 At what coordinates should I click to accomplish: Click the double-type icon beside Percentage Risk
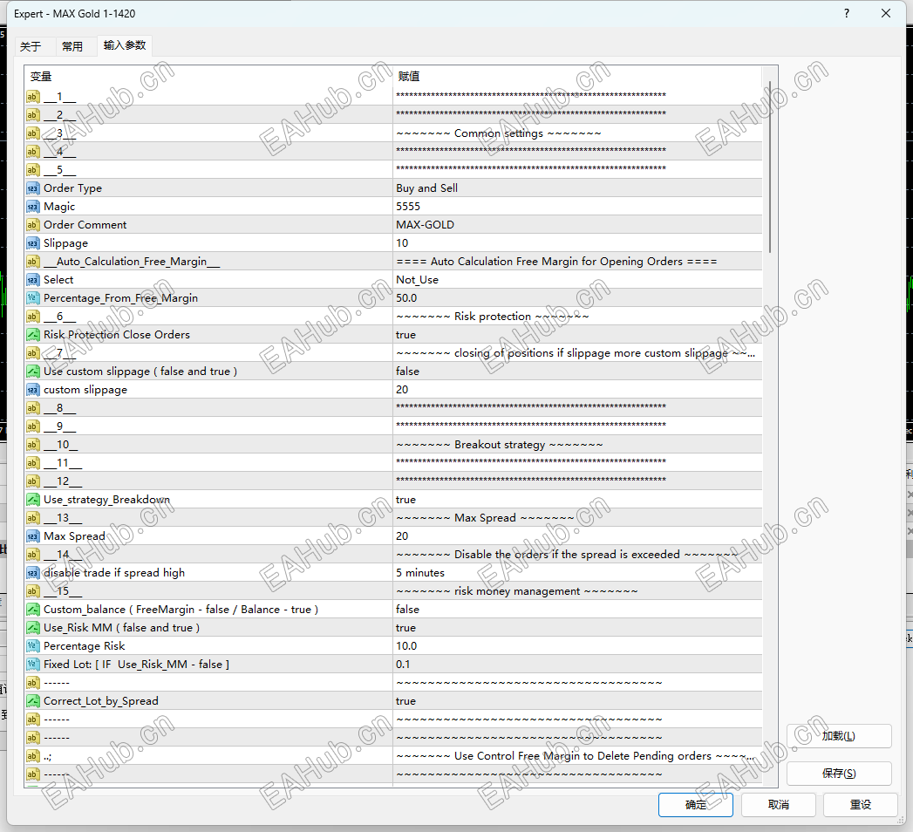tap(33, 646)
